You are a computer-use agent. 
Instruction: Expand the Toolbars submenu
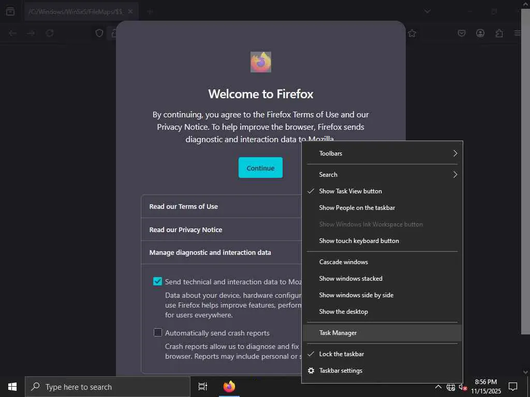(x=382, y=153)
